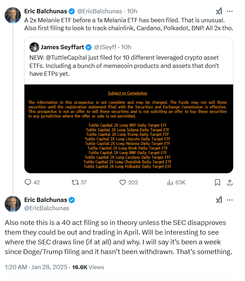Image resolution: width=245 pixels, height=281 pixels.
Task: Click the Grok icon on first tweet
Action: click(218, 11)
